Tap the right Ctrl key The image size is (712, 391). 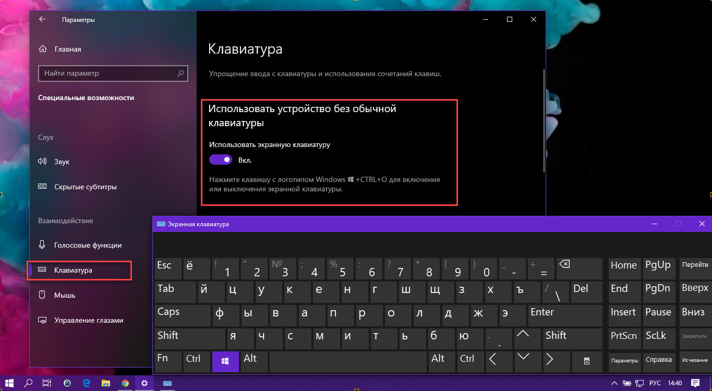click(470, 362)
